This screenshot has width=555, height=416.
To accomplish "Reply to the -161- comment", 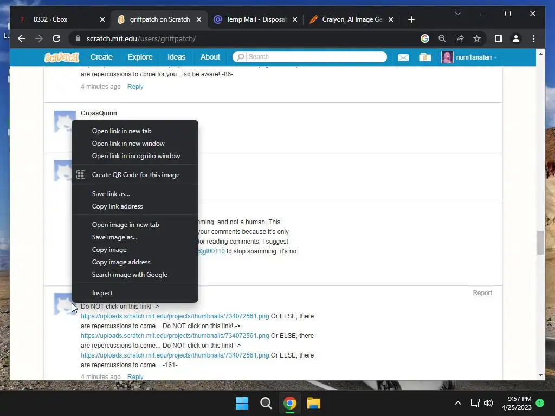I will coord(135,377).
